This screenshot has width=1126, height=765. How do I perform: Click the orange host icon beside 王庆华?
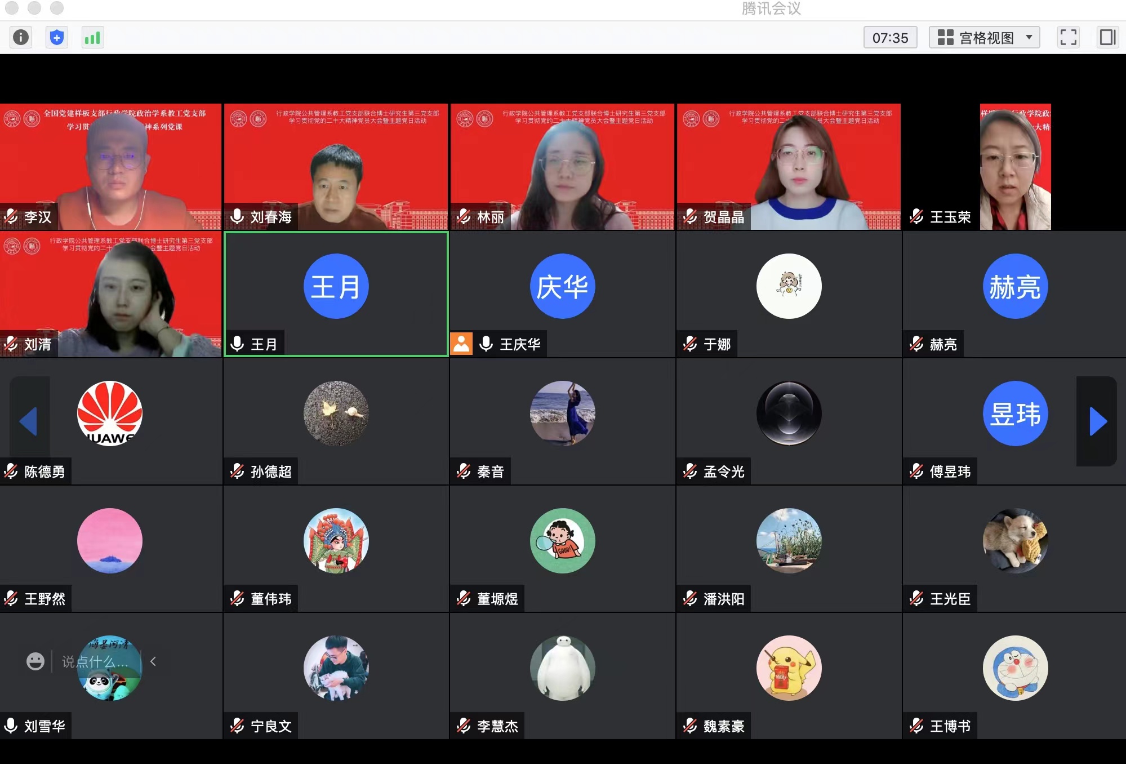461,344
